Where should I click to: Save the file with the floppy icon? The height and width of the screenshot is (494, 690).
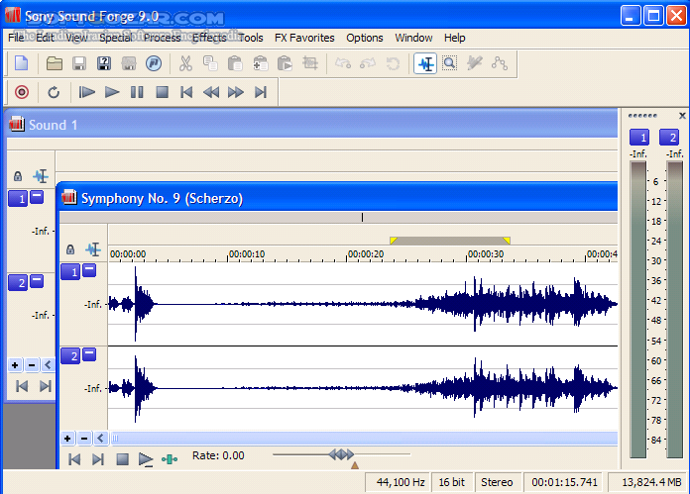point(78,63)
